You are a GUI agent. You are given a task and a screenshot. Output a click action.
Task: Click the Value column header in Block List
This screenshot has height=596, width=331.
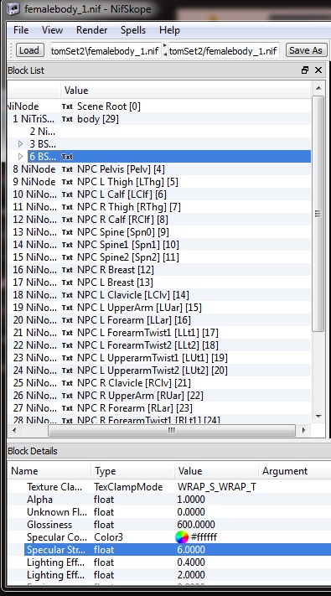[185, 91]
